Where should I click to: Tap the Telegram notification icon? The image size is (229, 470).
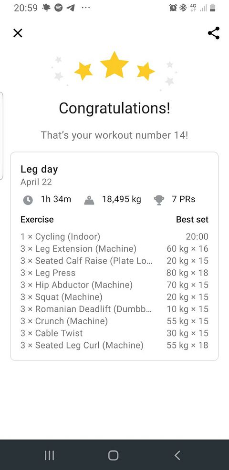pyautogui.click(x=71, y=8)
